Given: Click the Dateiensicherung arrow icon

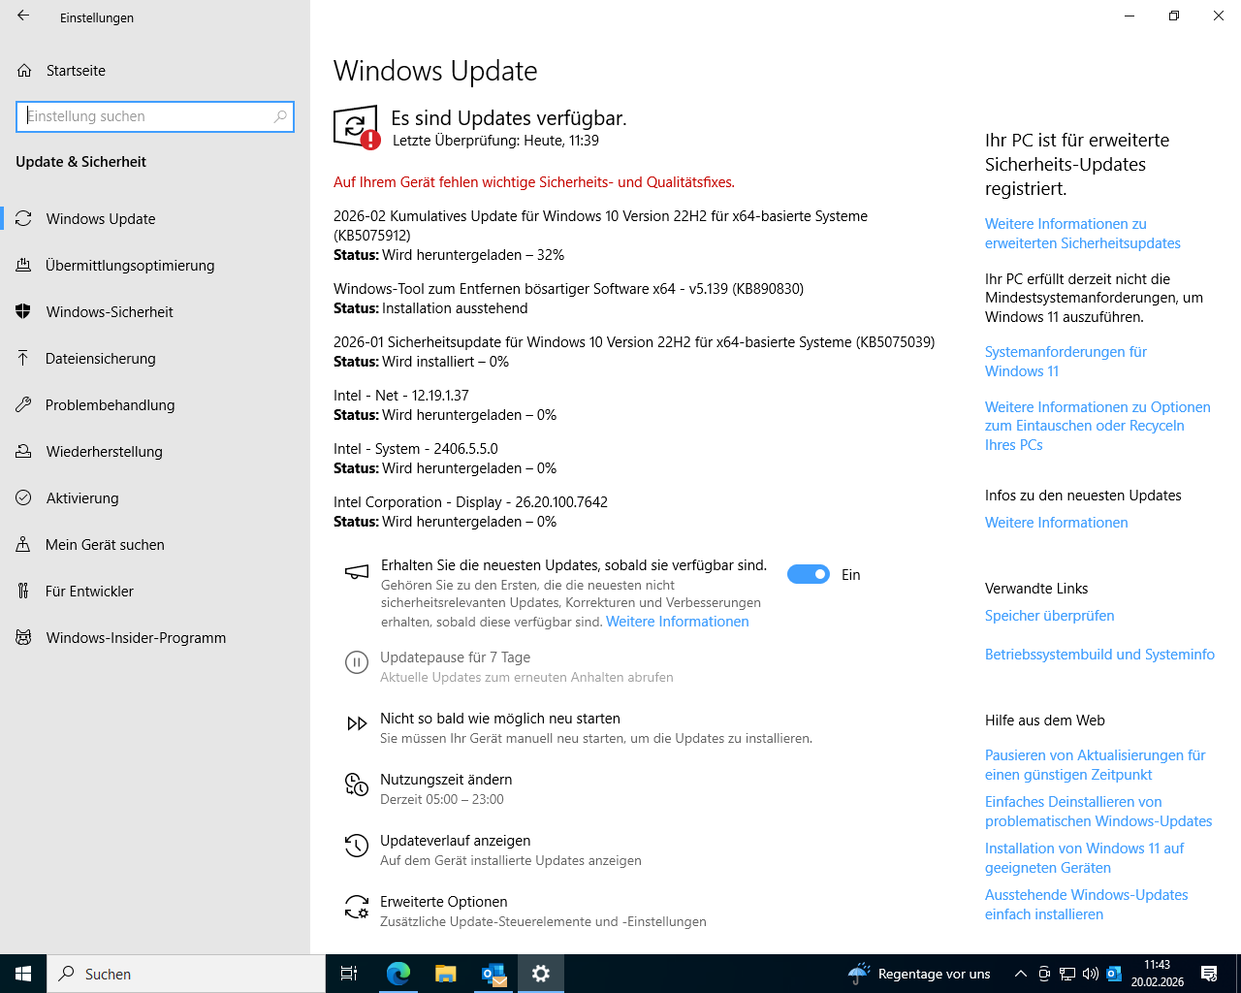Looking at the screenshot, I should pyautogui.click(x=24, y=358).
